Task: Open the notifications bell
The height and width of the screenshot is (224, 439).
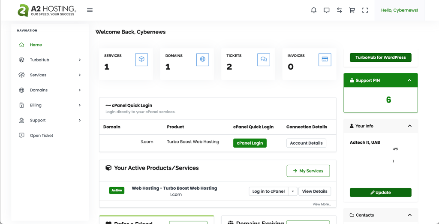Action: tap(314, 10)
